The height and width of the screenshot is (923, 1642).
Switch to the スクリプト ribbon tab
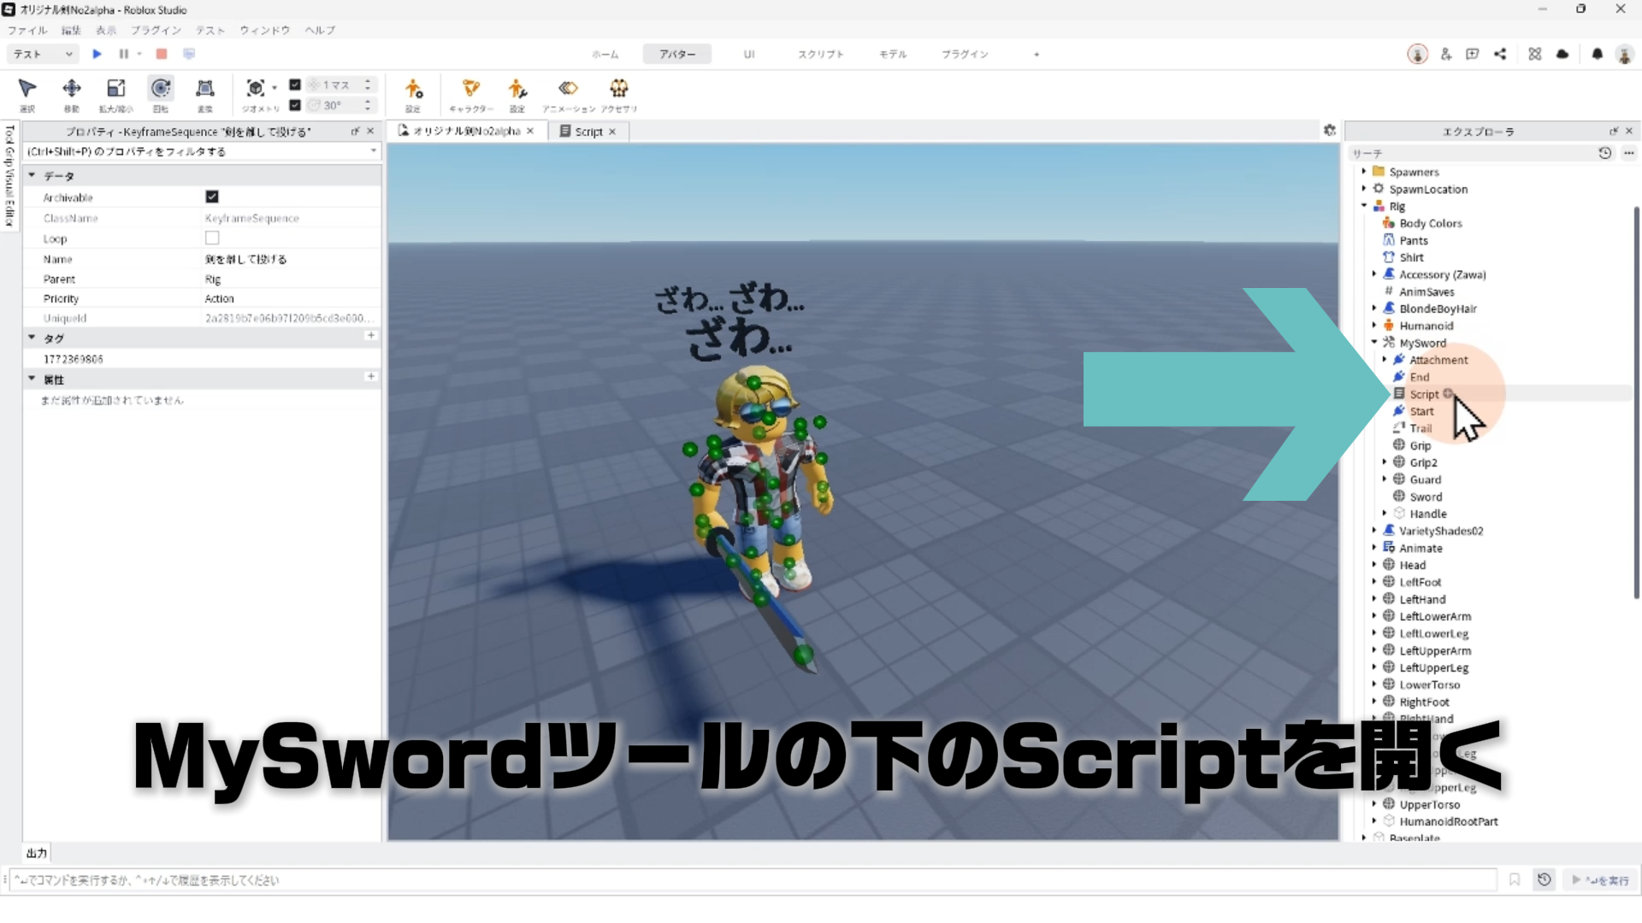[820, 54]
